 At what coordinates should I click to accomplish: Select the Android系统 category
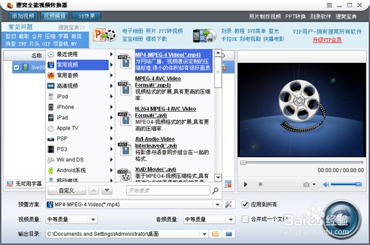tap(80, 170)
